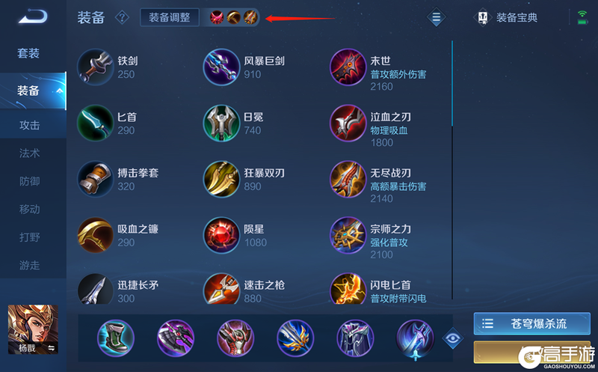
Task: Open the 装备宝典 guide icon
Action: point(483,17)
